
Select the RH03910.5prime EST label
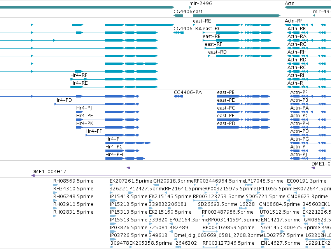coord(73,204)
